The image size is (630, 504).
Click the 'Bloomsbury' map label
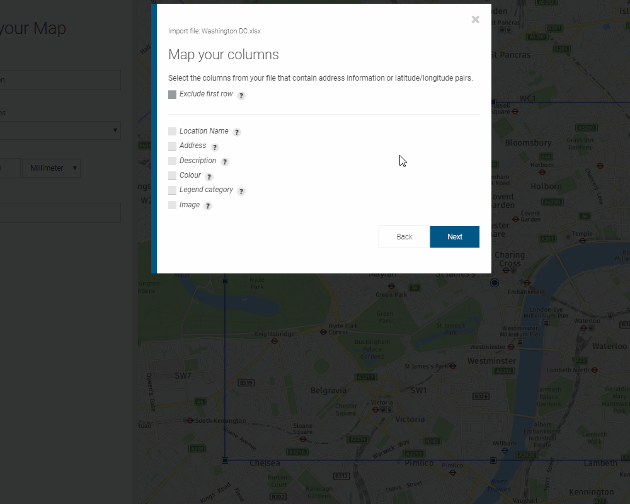528,142
